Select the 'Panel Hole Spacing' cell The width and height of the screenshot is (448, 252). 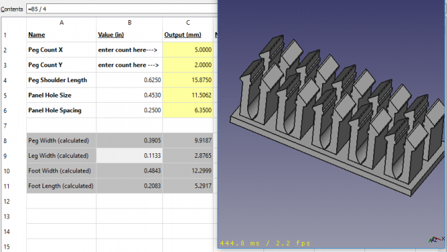point(61,110)
